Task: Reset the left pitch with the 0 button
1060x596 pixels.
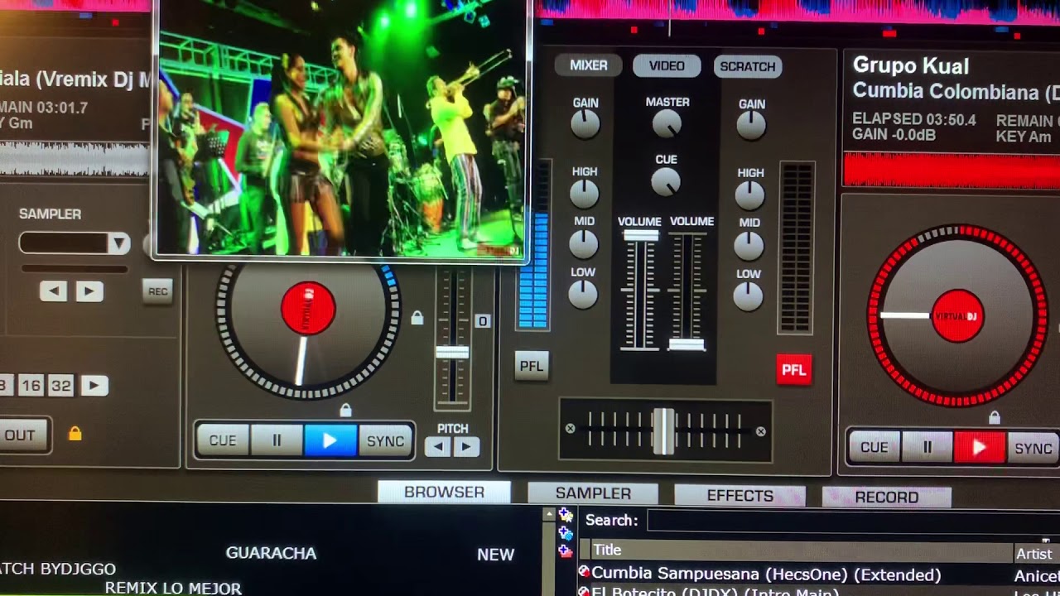Action: click(x=483, y=321)
